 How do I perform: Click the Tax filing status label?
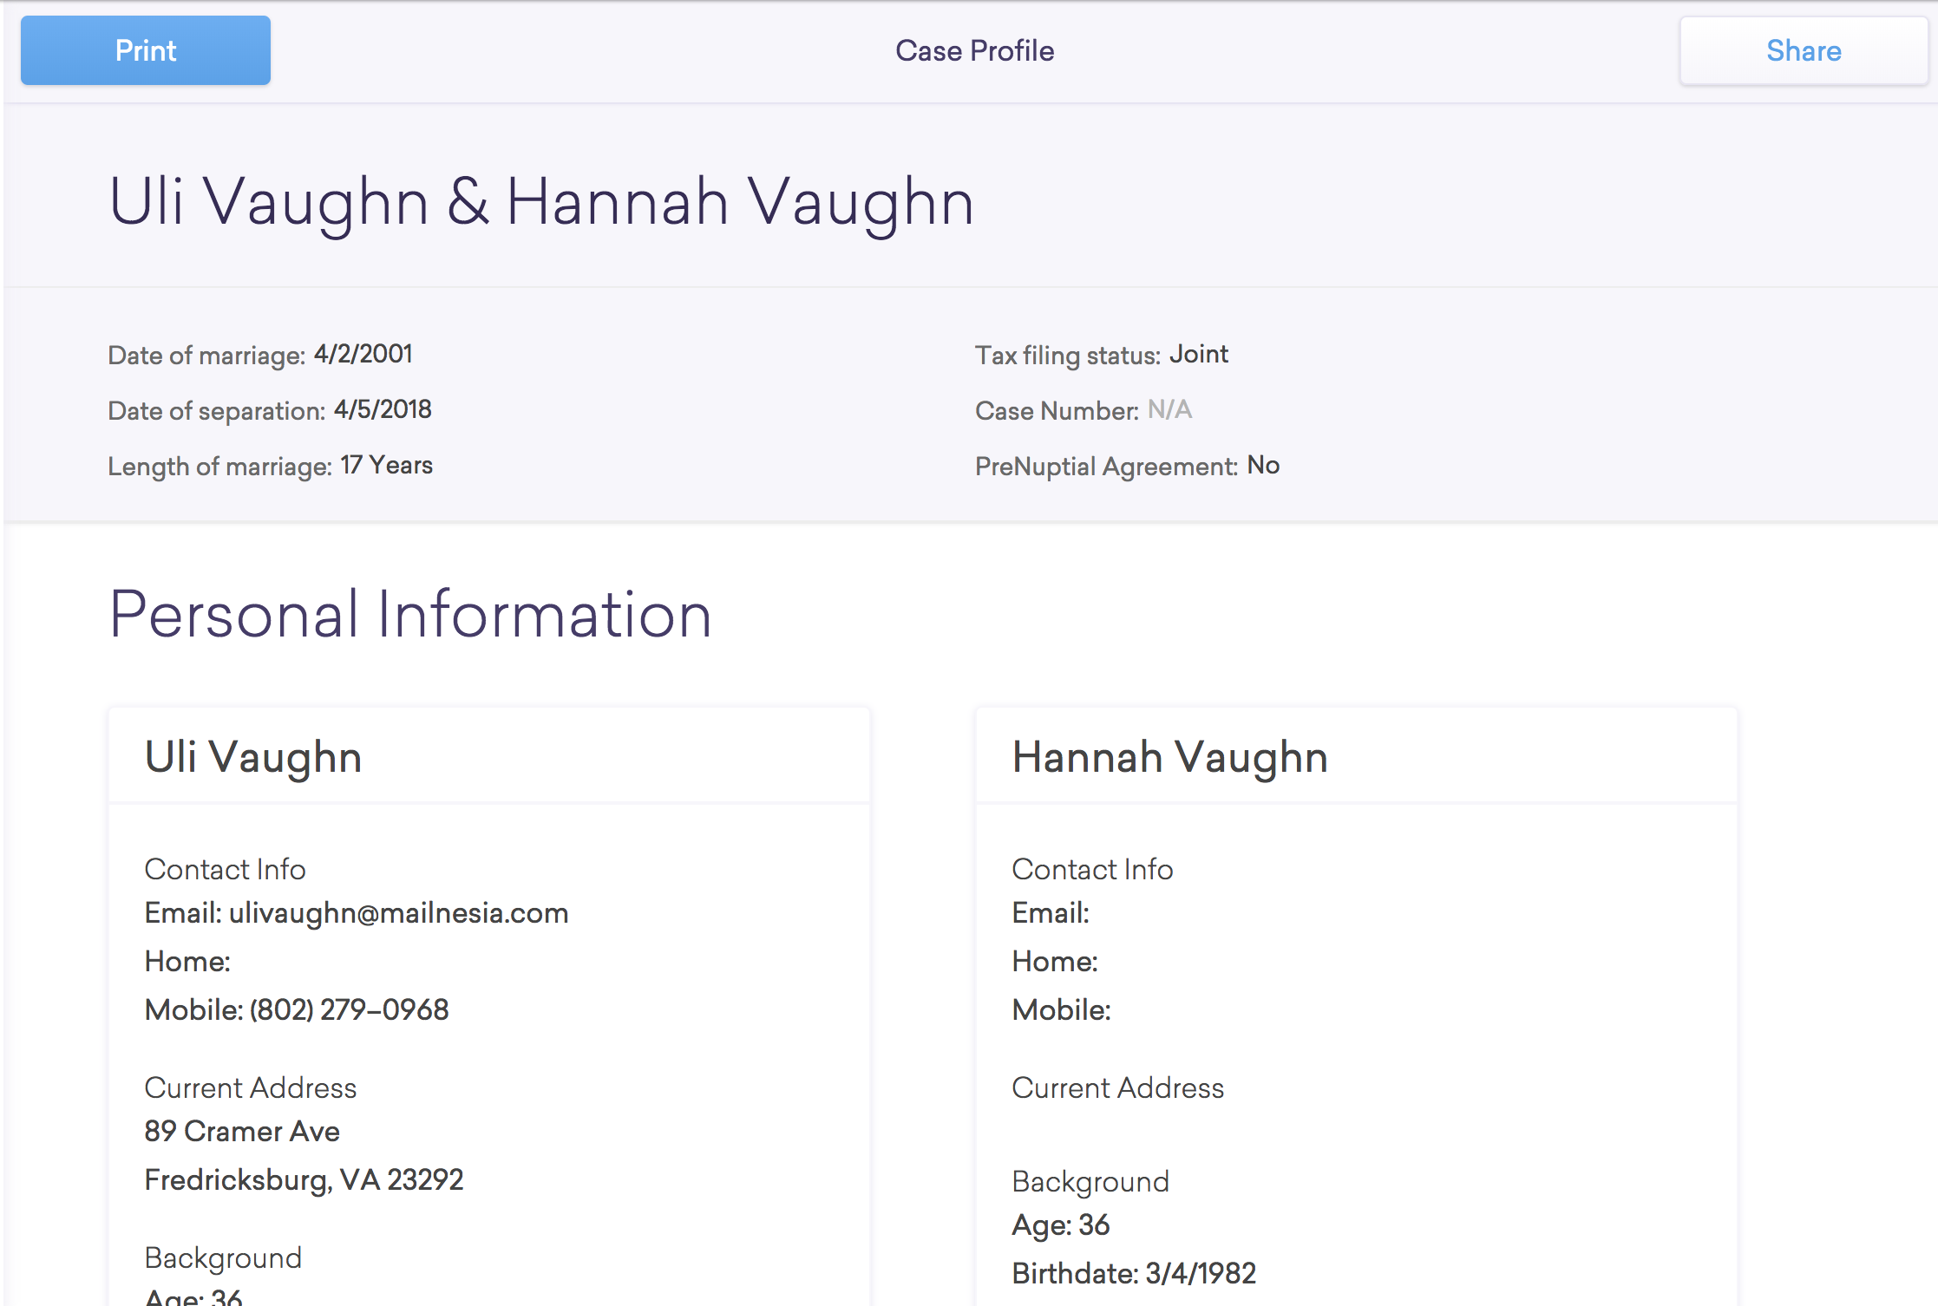[1068, 356]
